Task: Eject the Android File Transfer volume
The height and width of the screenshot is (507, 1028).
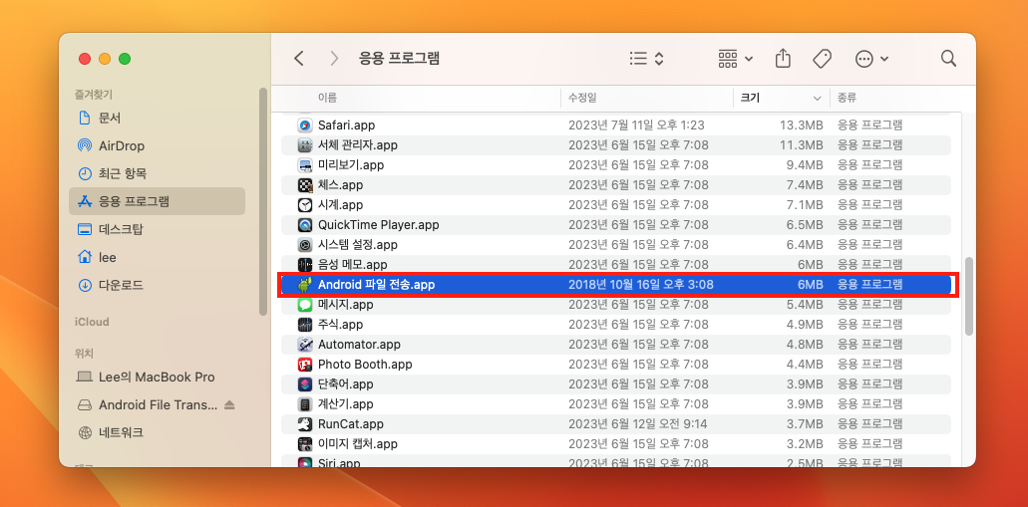Action: point(228,404)
